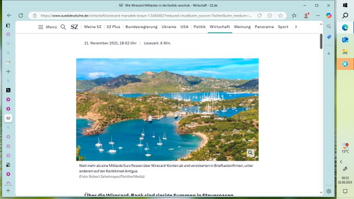Screen dimensions: 354x199
Task: Open a new tab via bottom plus
Action: coord(8,191)
